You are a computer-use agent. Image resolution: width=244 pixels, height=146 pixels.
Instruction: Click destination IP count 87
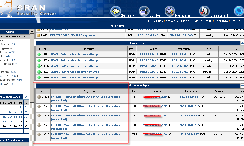14,60
